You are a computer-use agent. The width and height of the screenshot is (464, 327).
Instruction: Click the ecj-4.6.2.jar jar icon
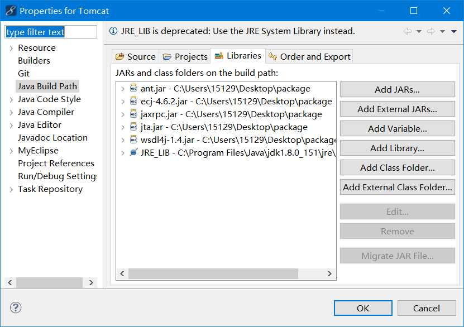click(x=133, y=101)
